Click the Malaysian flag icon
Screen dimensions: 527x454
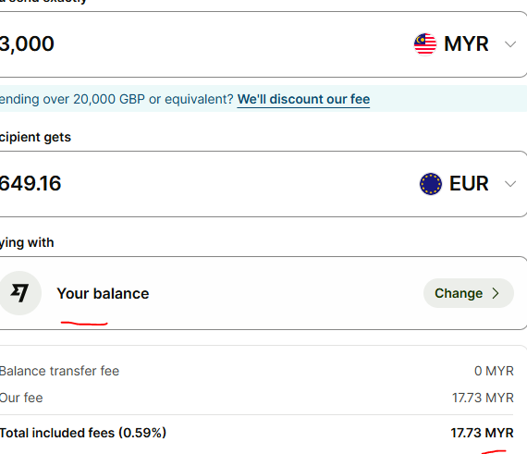[x=425, y=44]
